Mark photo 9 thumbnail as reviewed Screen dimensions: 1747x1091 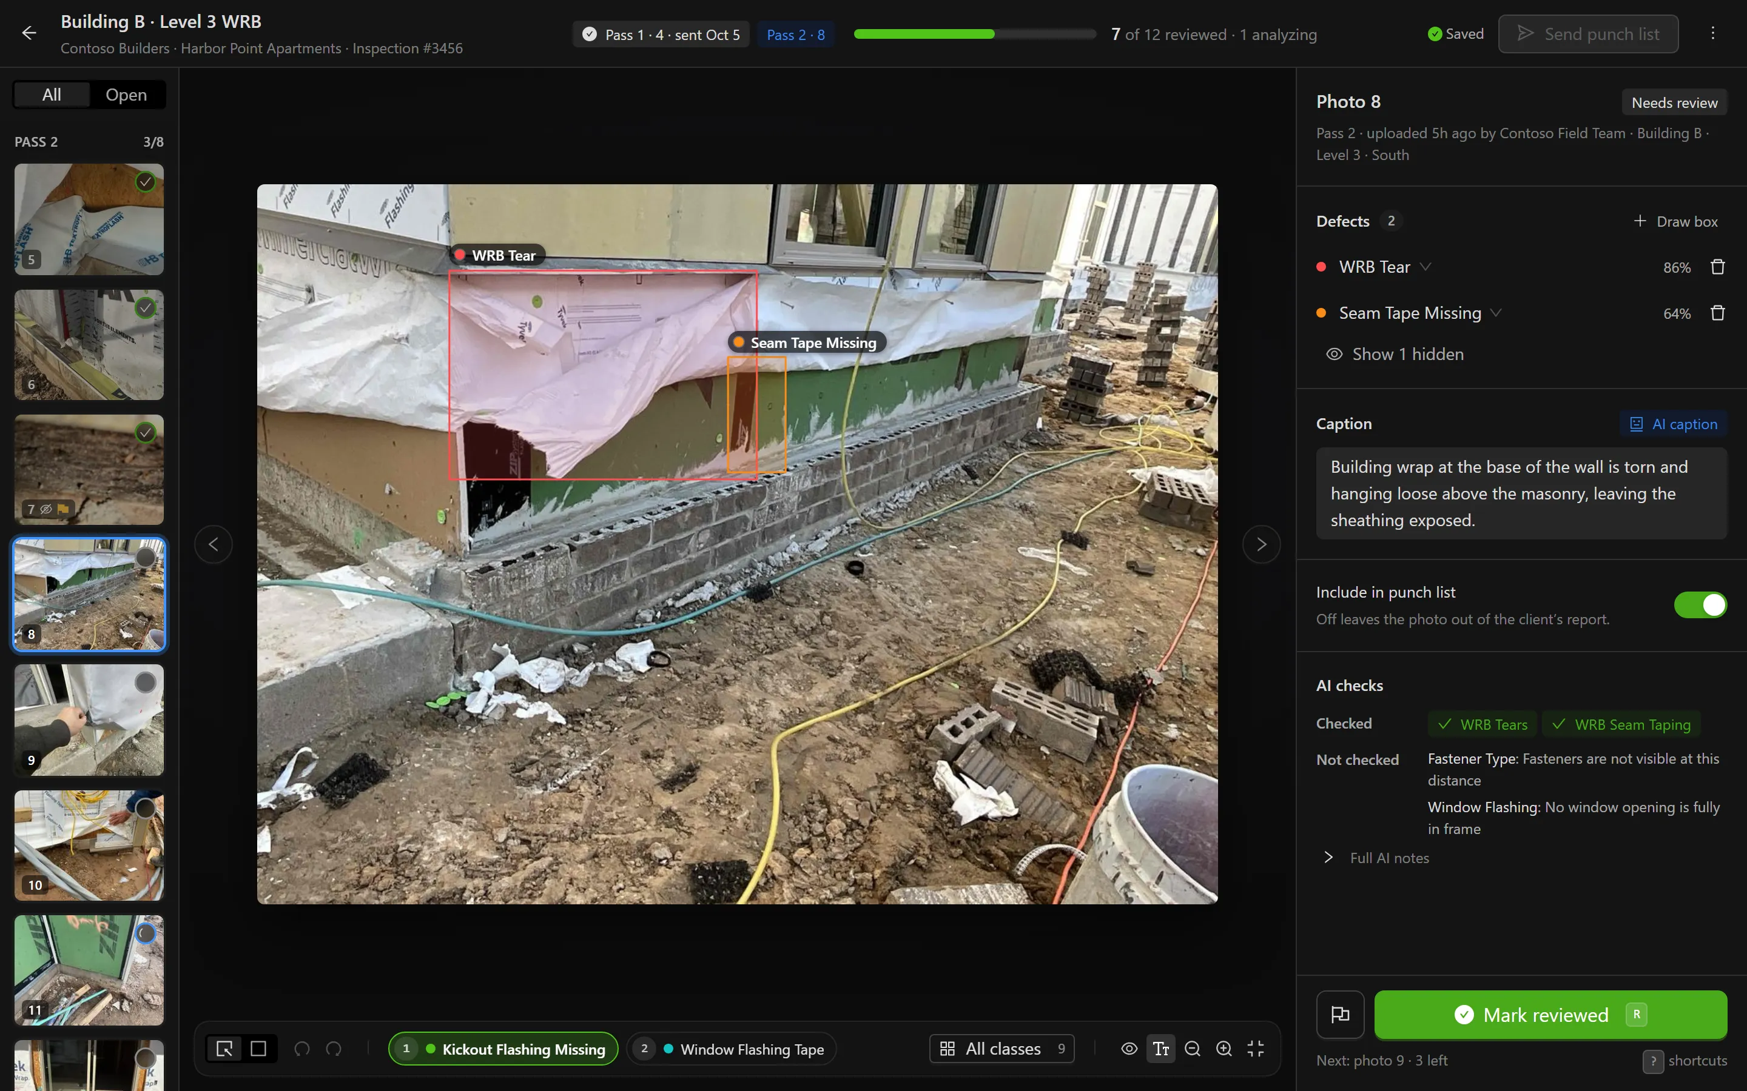(x=145, y=682)
